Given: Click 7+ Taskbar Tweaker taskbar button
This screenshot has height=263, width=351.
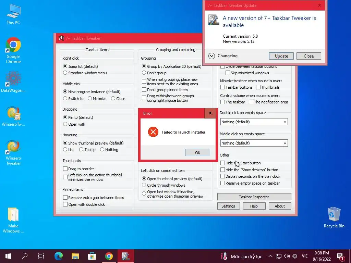Looking at the screenshot, I should pyautogui.click(x=125, y=256).
